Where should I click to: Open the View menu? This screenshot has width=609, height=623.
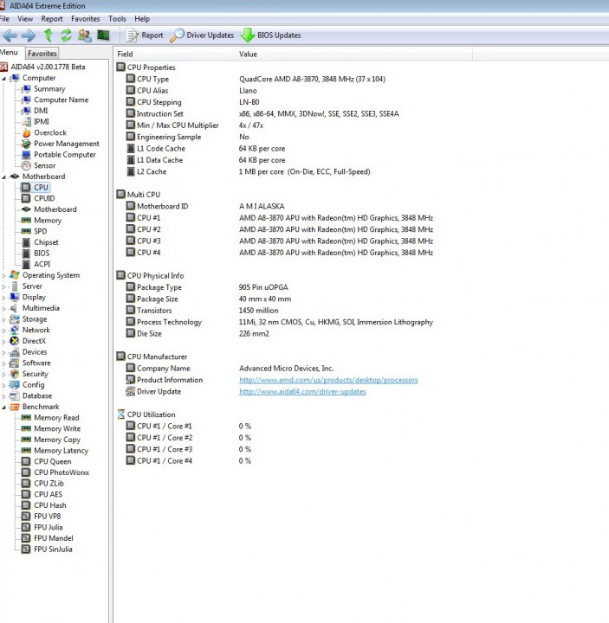pyautogui.click(x=25, y=19)
